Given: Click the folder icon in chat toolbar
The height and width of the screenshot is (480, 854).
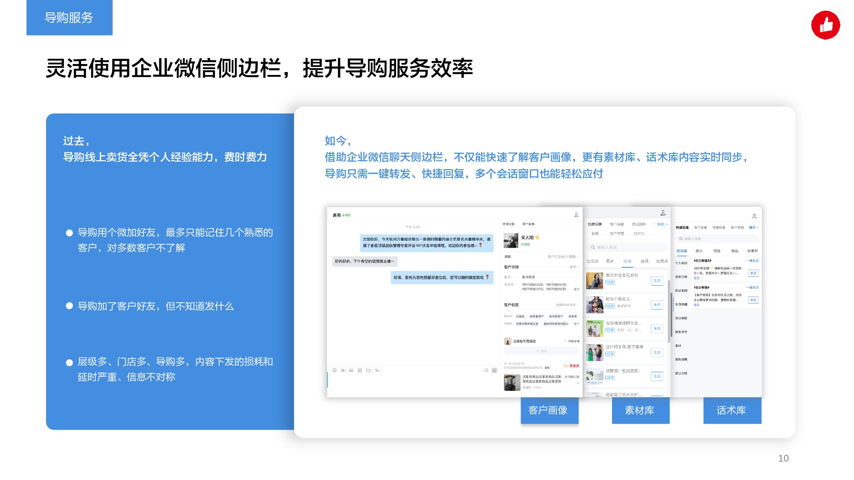Looking at the screenshot, I should (x=368, y=370).
